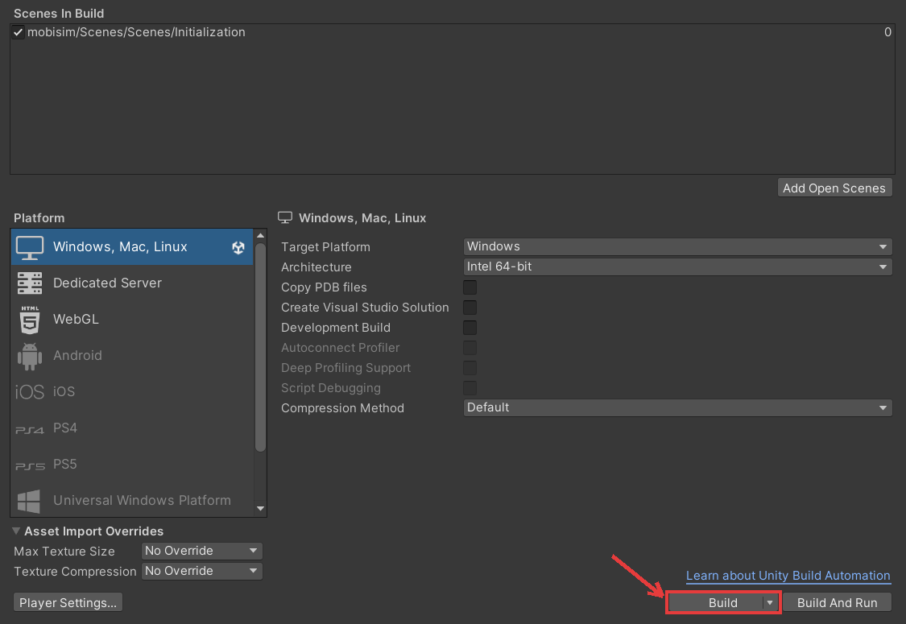Open the Max Texture Size dropdown
906x624 pixels.
201,552
